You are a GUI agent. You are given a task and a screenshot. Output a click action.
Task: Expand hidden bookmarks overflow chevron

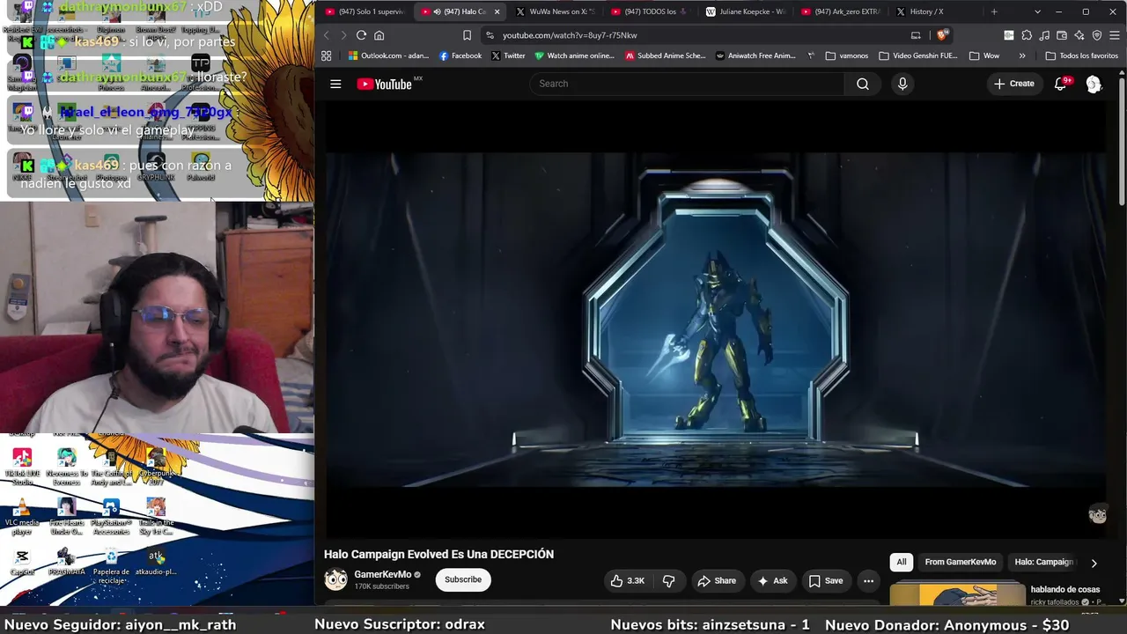point(1022,55)
